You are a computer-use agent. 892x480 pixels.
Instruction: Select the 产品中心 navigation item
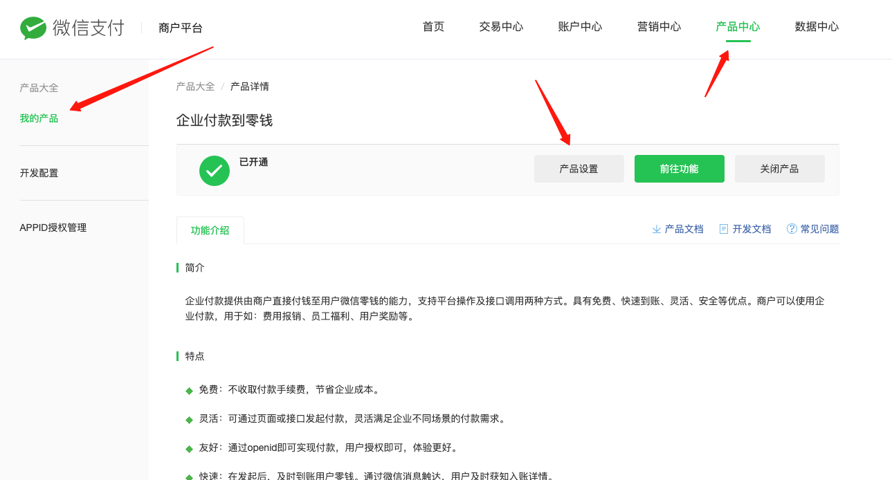click(738, 27)
